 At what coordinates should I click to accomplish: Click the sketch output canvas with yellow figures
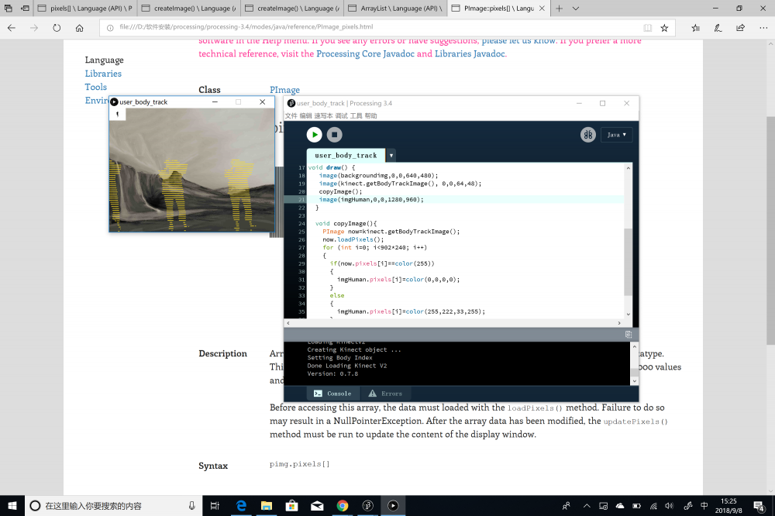191,170
